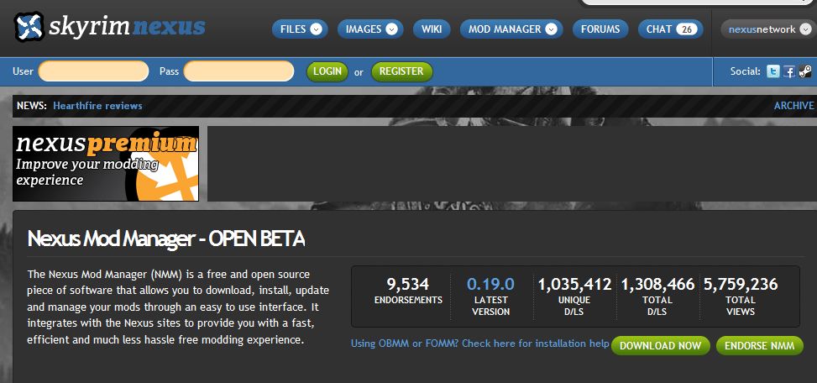Open the news ARCHIVE link
This screenshot has height=383, width=817.
tap(793, 106)
